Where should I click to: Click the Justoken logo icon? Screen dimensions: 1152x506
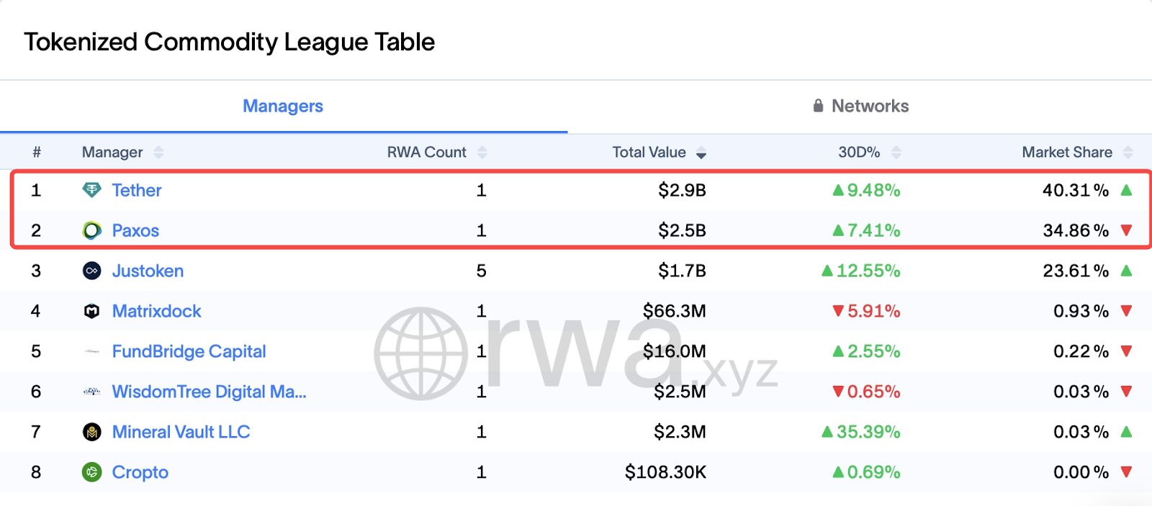tap(92, 271)
